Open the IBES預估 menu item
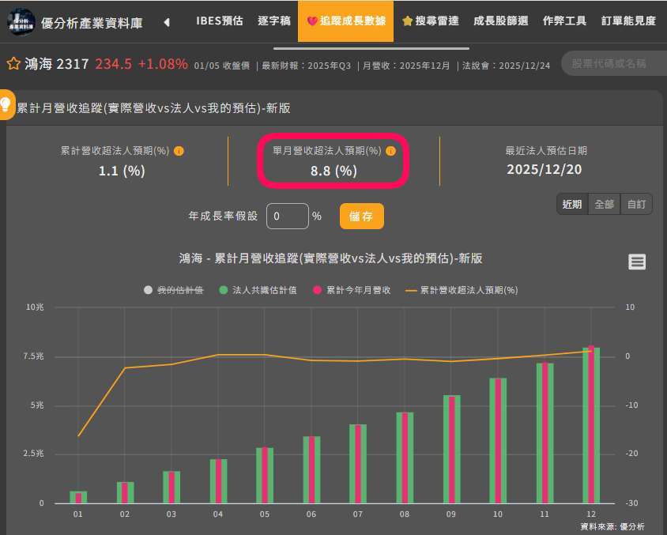 [x=220, y=22]
